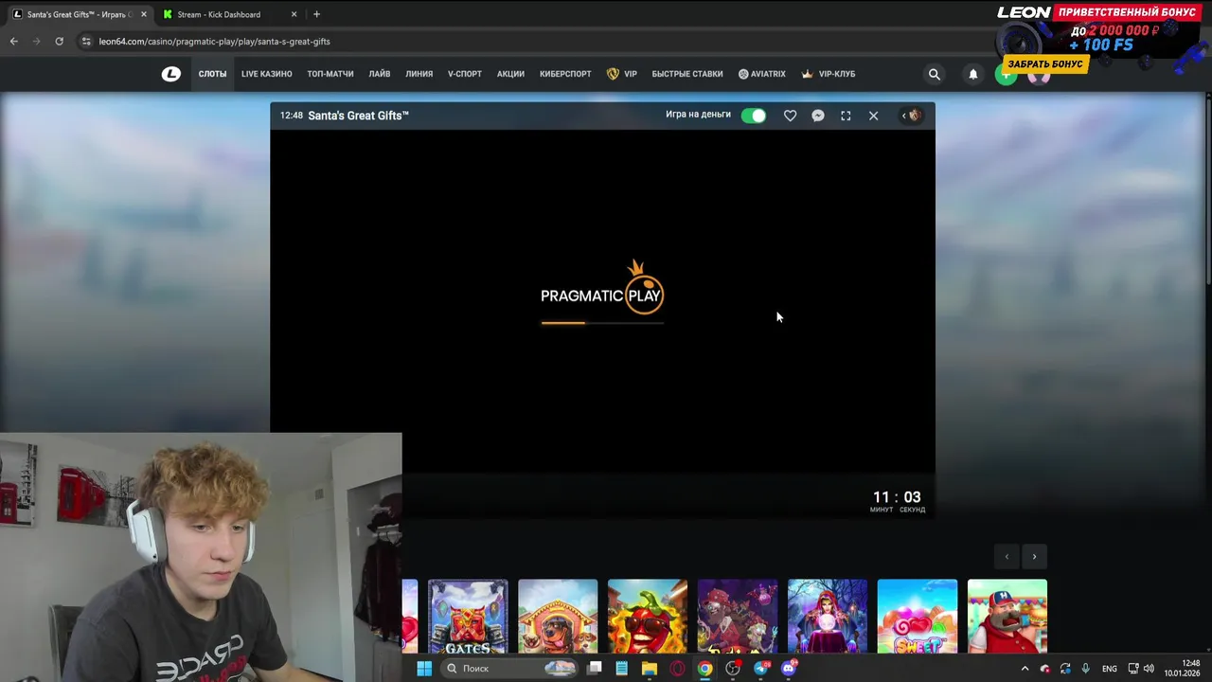Switch the game to fullscreen mode
This screenshot has height=682, width=1212.
846,116
